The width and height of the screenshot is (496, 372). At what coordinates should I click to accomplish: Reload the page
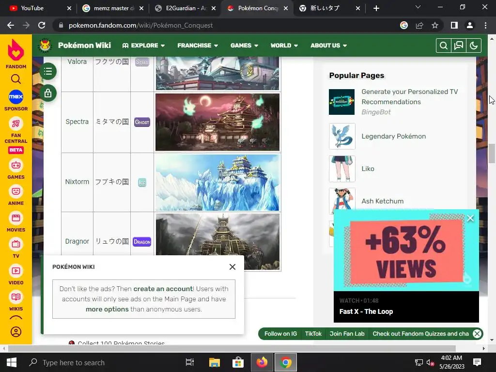click(x=42, y=25)
